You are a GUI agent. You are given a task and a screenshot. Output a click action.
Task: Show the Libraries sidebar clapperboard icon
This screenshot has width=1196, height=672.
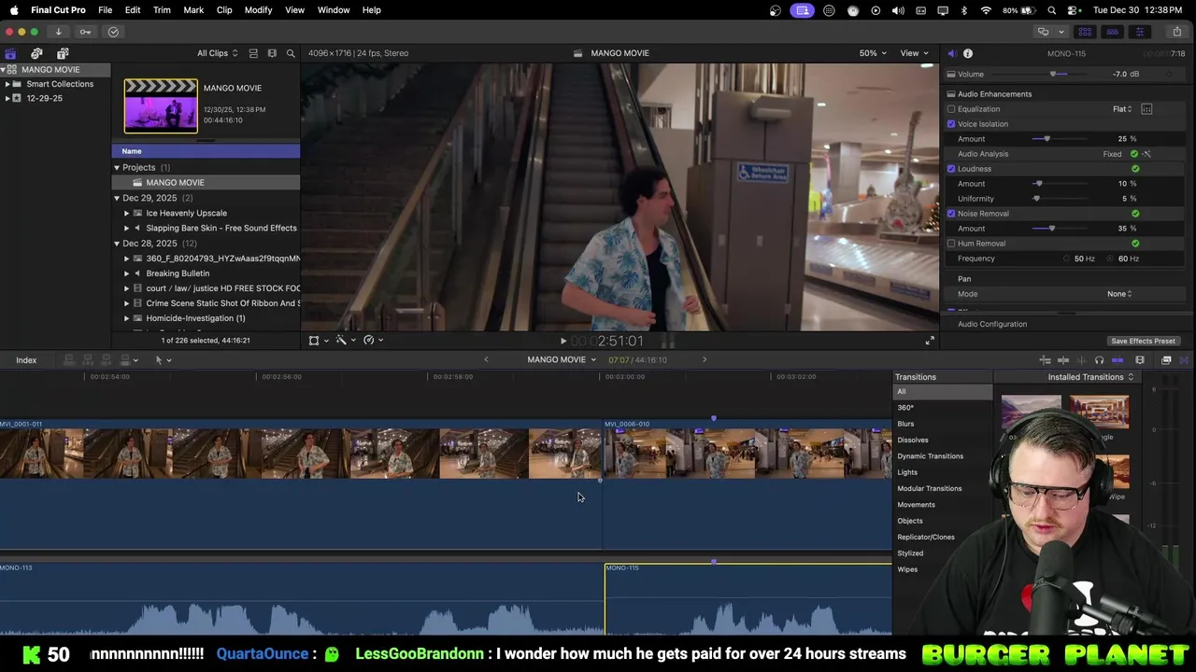tap(10, 53)
